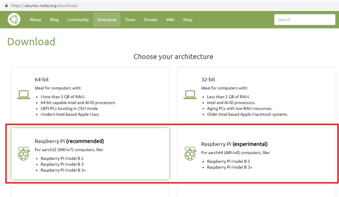Open the Team page

click(130, 20)
